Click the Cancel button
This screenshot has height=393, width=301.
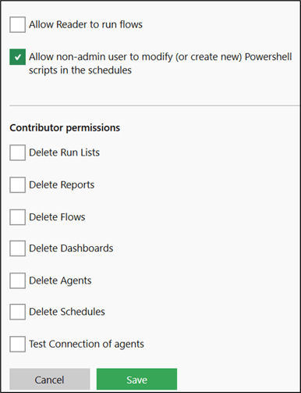pos(50,379)
